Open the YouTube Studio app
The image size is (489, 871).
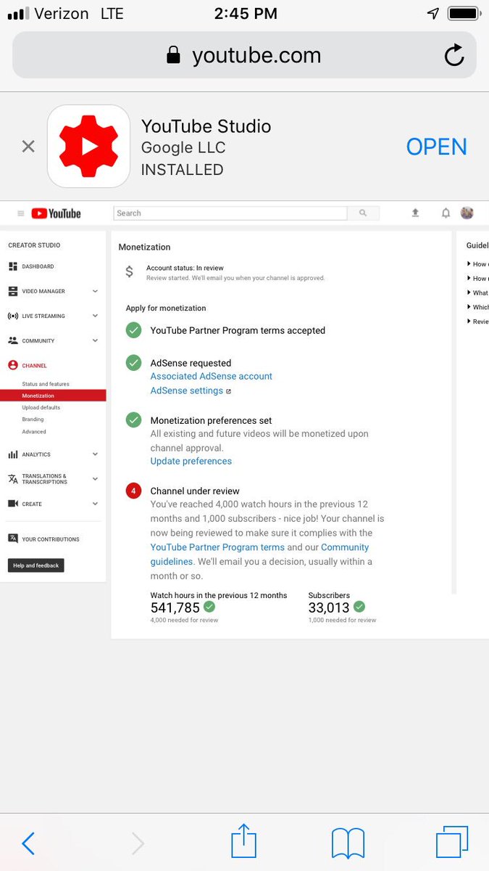[436, 147]
